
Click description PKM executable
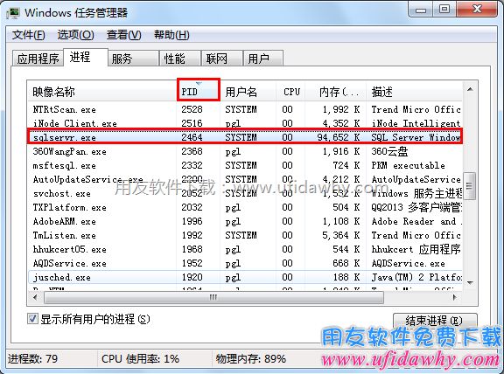(409, 165)
